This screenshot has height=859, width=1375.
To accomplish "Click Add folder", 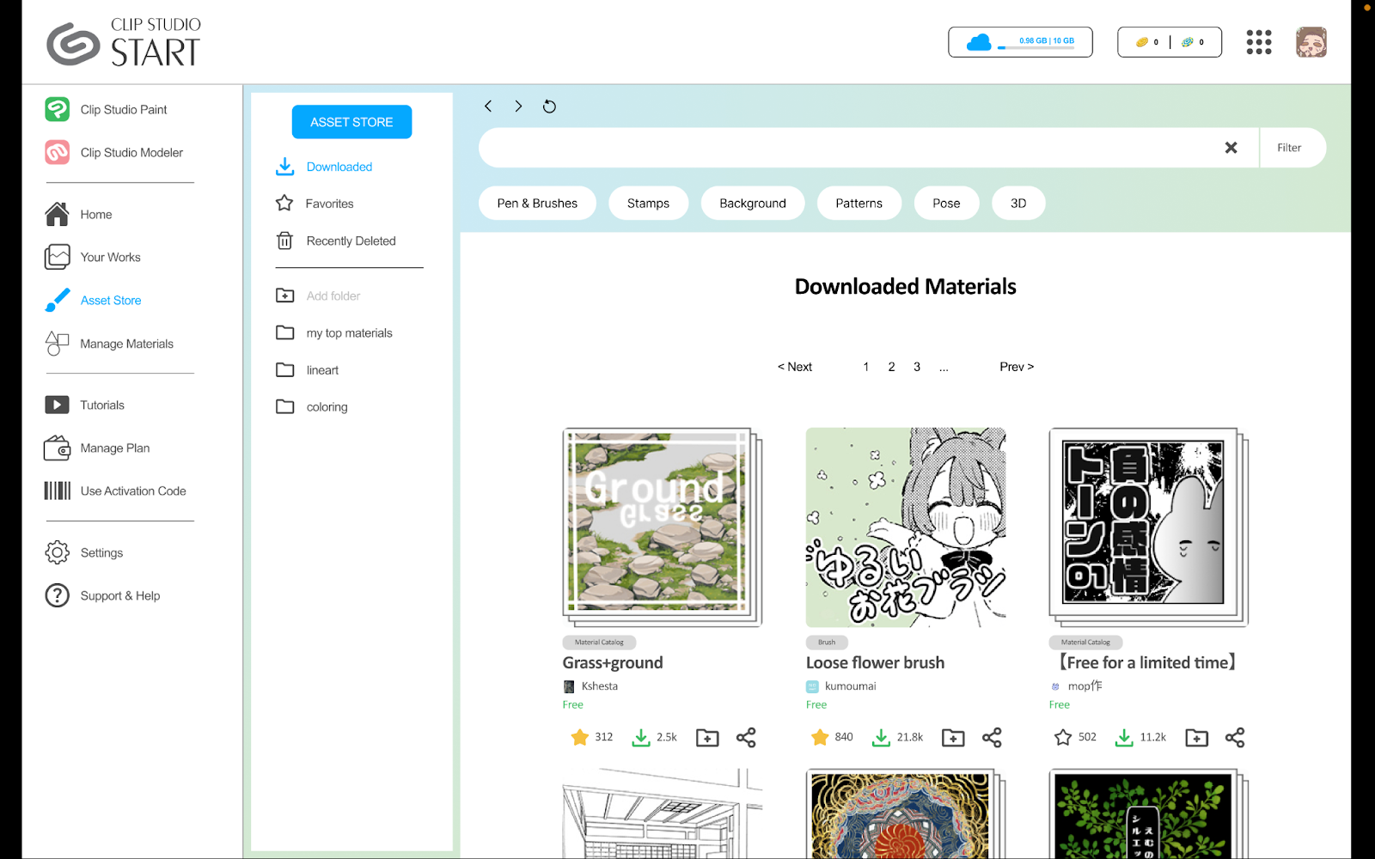I will point(318,295).
